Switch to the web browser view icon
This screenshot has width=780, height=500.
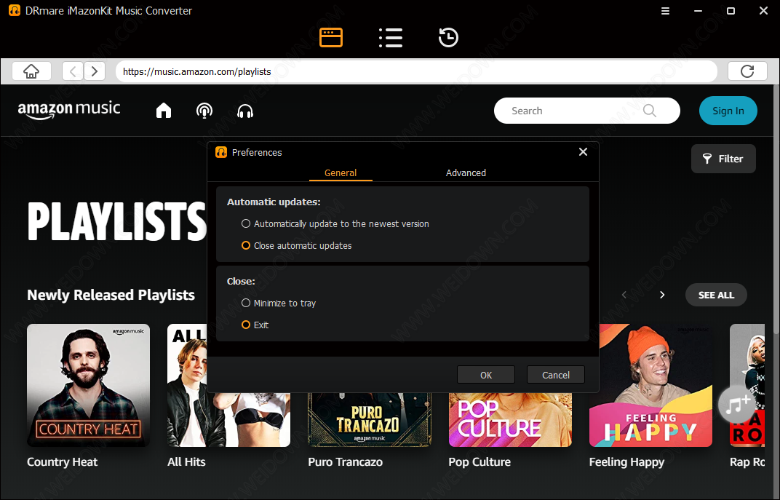click(x=331, y=37)
